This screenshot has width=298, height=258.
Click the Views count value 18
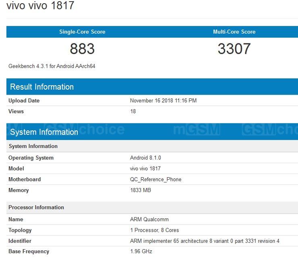133,111
